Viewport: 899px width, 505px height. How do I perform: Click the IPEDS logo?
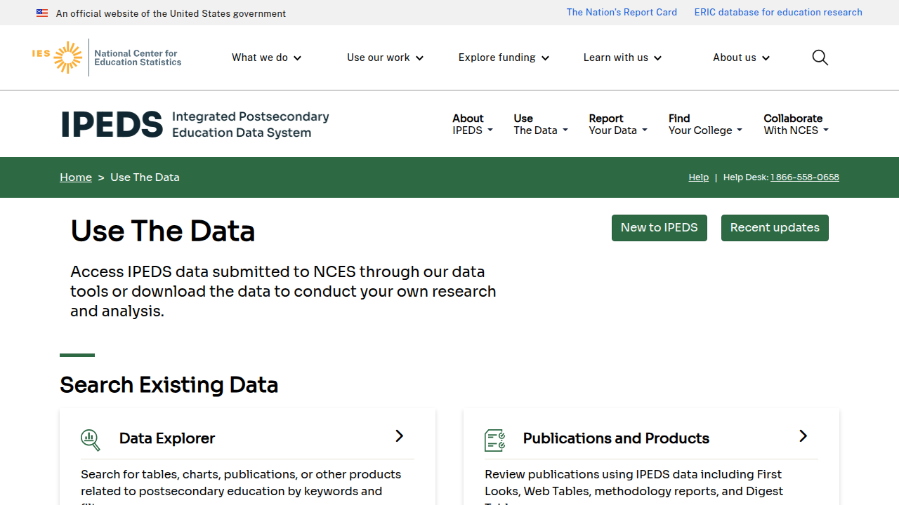(x=112, y=124)
